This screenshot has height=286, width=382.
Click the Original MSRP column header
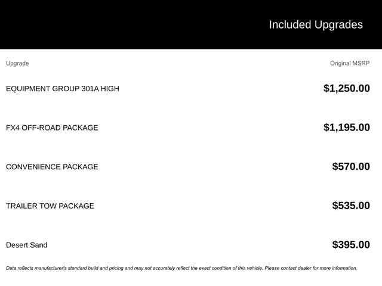350,63
